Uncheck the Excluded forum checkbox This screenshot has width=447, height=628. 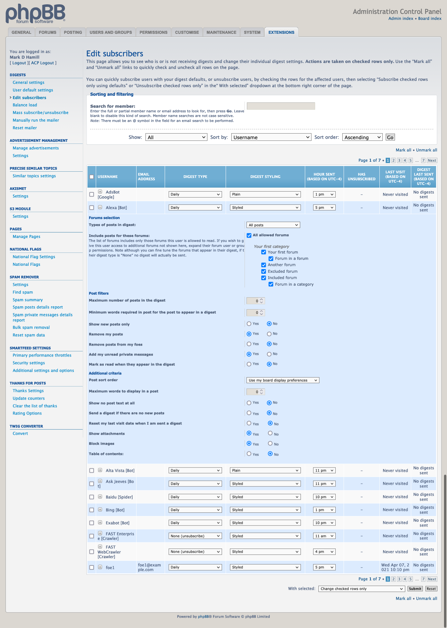pos(264,271)
